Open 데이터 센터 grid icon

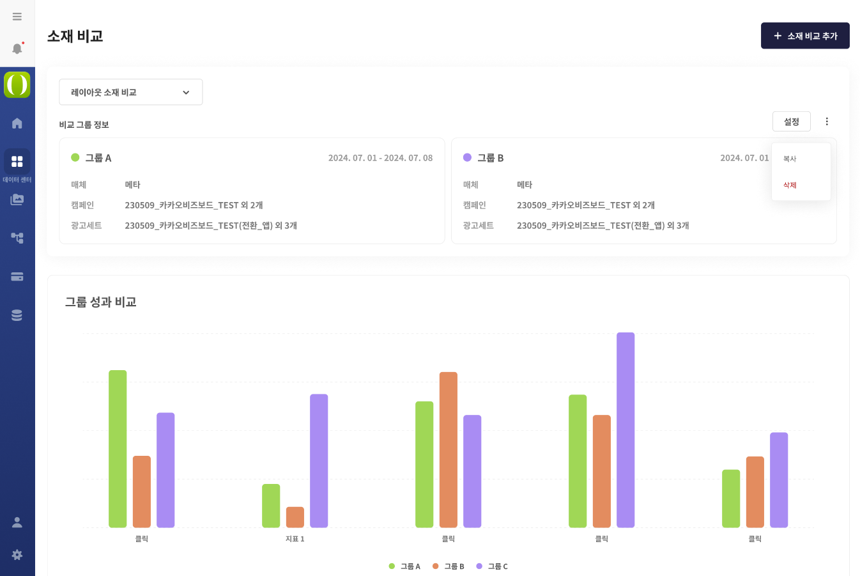point(17,162)
